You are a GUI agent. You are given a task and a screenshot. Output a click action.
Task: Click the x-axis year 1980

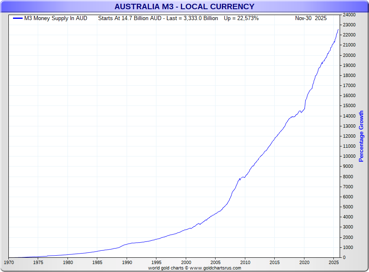click(x=68, y=263)
